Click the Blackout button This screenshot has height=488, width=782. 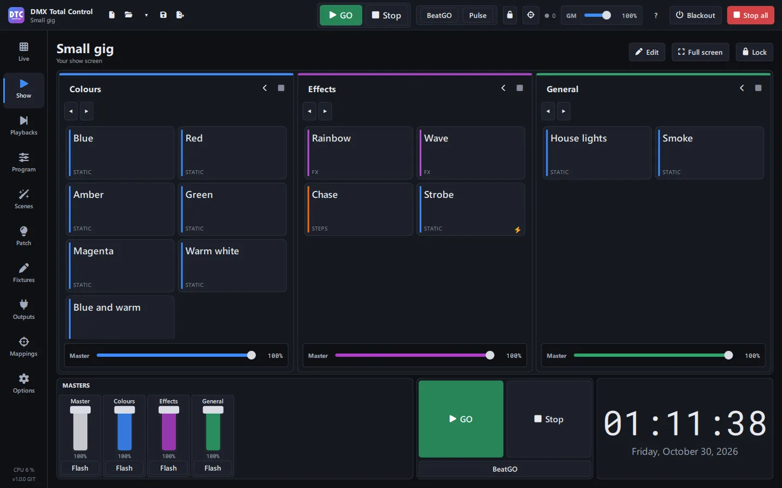point(696,15)
